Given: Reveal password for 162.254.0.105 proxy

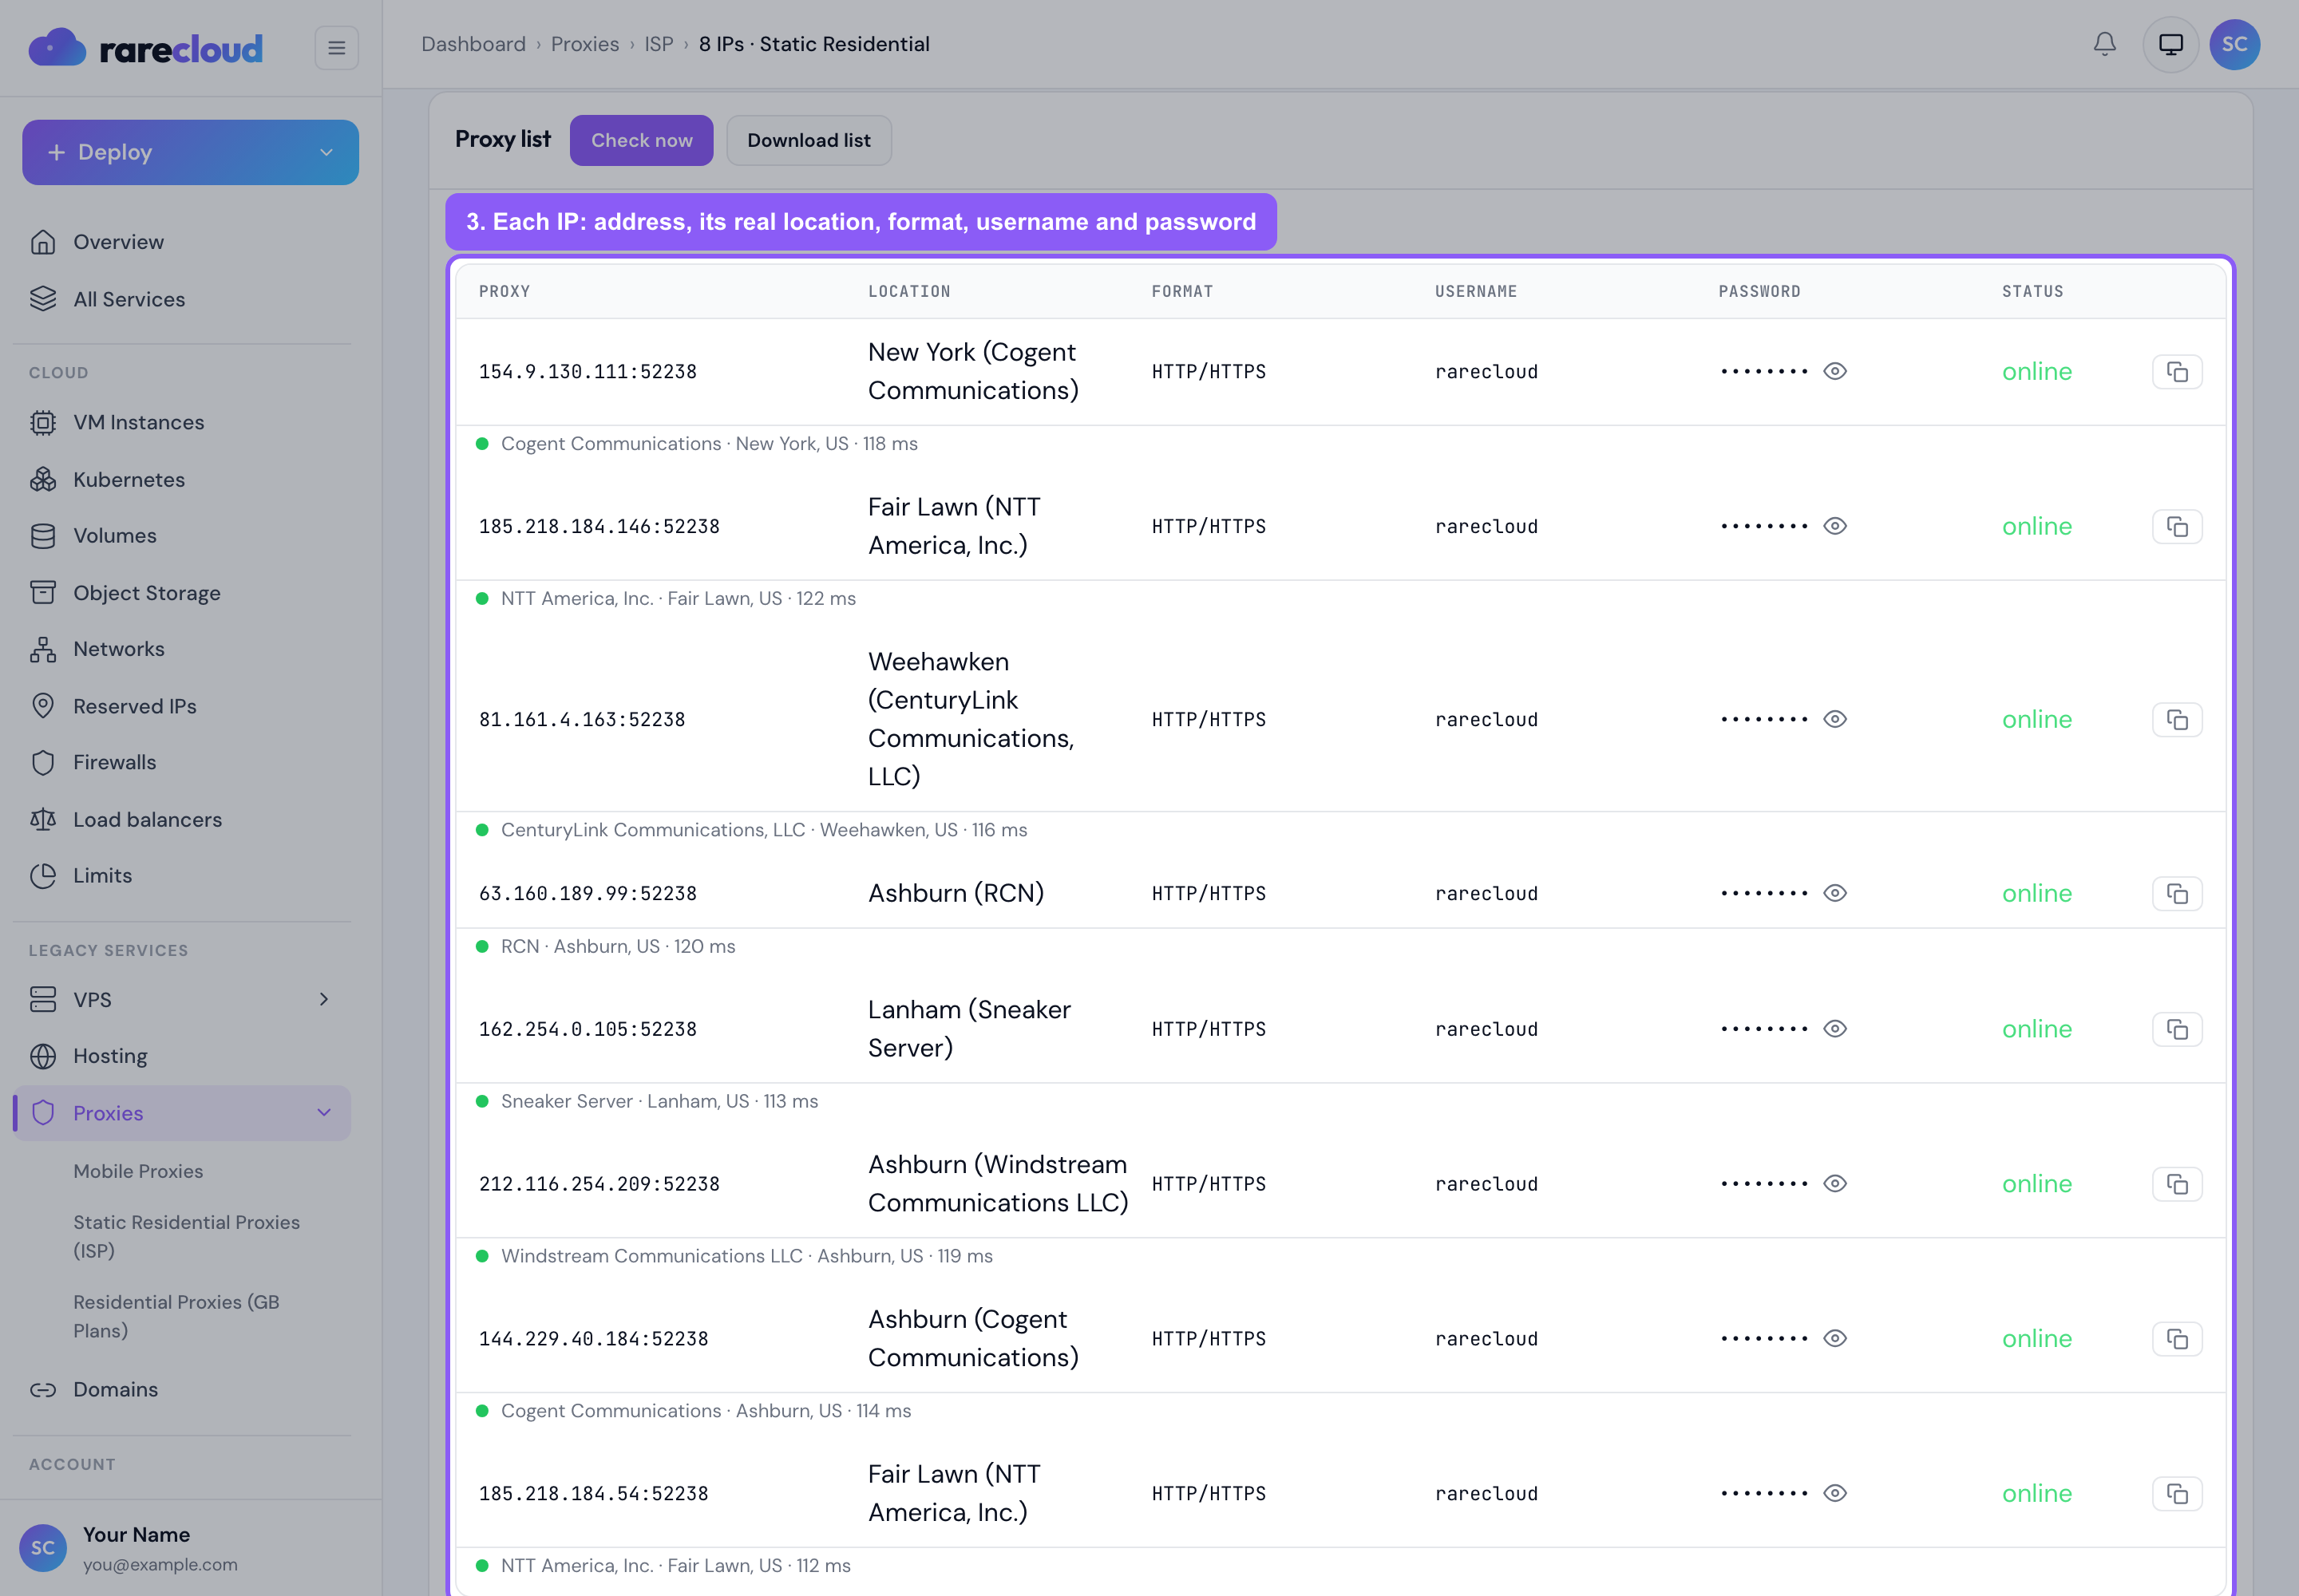Looking at the screenshot, I should tap(1834, 1029).
